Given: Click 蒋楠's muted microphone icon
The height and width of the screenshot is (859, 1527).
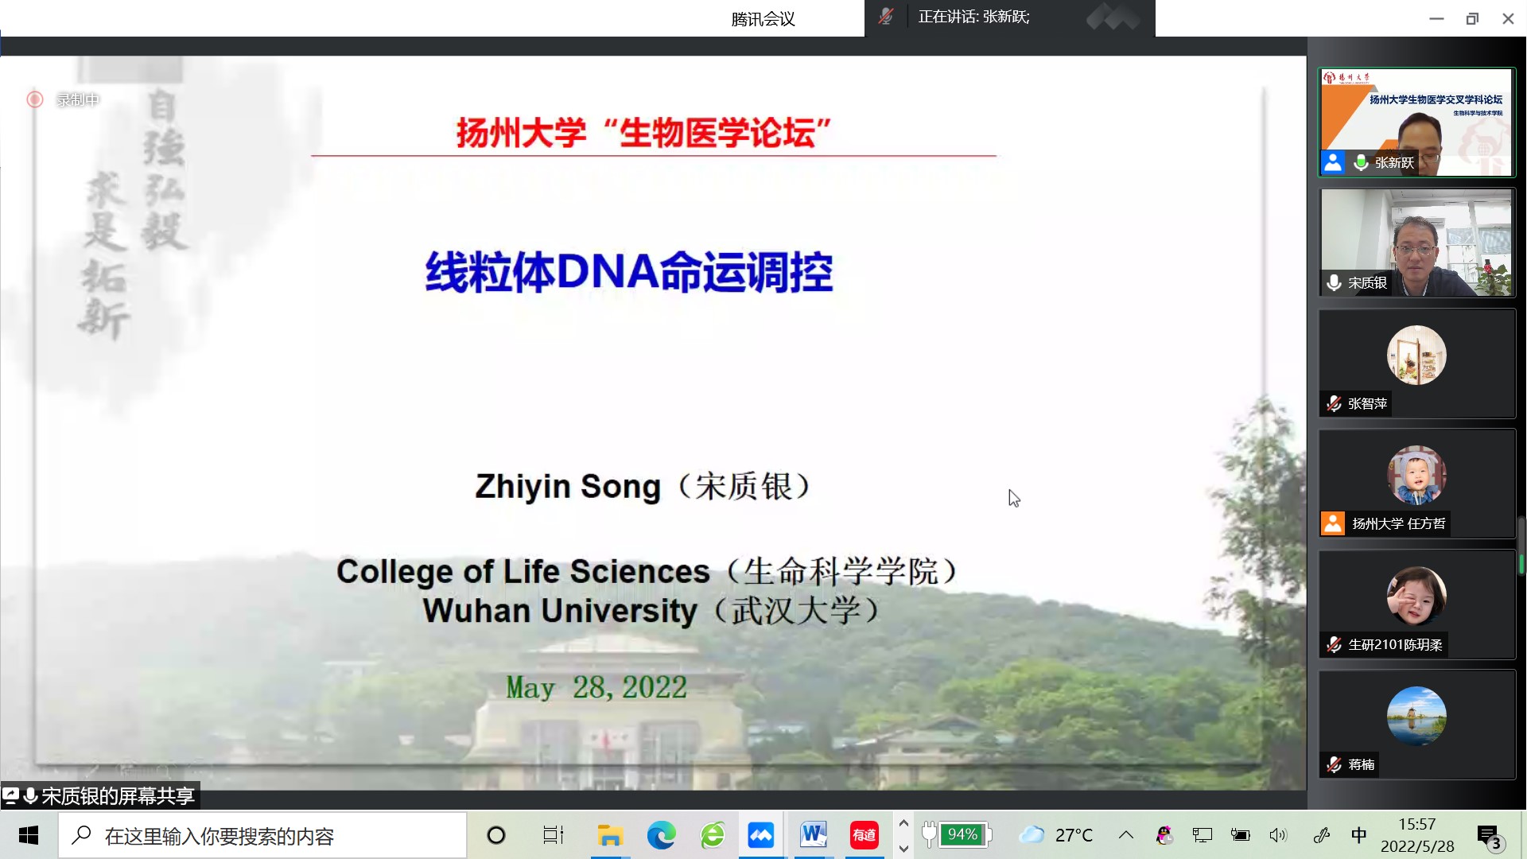Looking at the screenshot, I should tap(1334, 764).
